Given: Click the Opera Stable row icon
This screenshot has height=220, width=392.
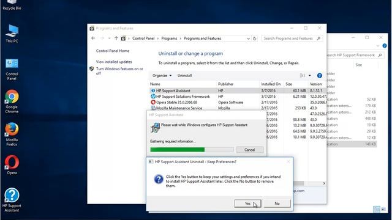Looking at the screenshot, I should [153, 102].
